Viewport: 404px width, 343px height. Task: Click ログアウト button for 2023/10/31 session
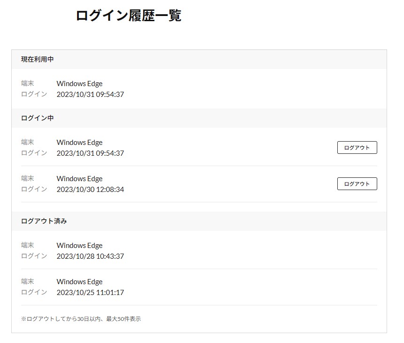357,147
